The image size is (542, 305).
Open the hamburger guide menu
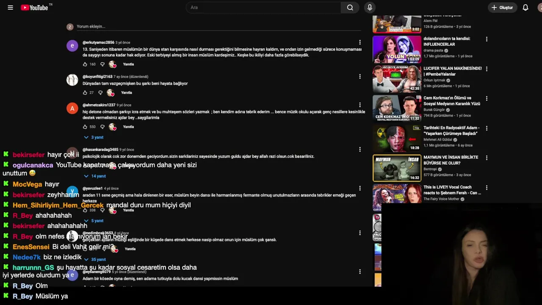point(10,8)
